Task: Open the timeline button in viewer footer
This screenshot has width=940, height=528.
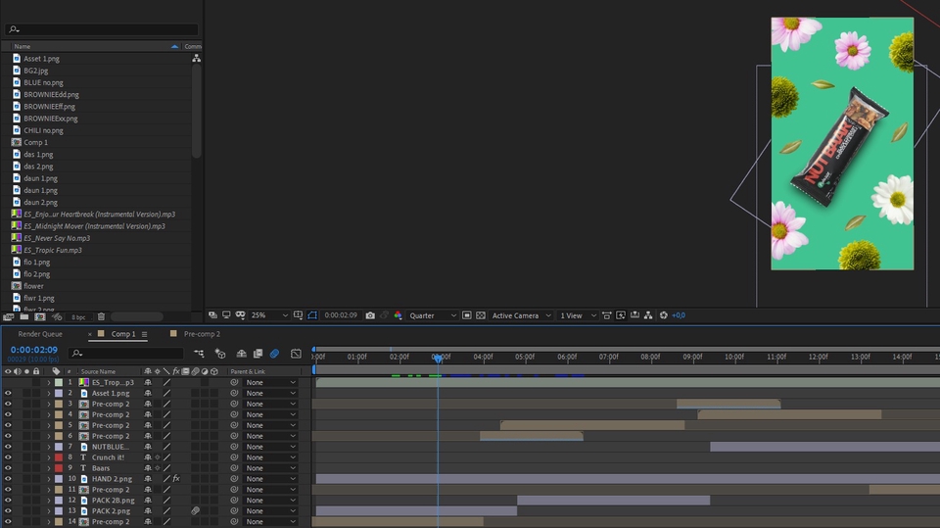Action: tap(634, 315)
